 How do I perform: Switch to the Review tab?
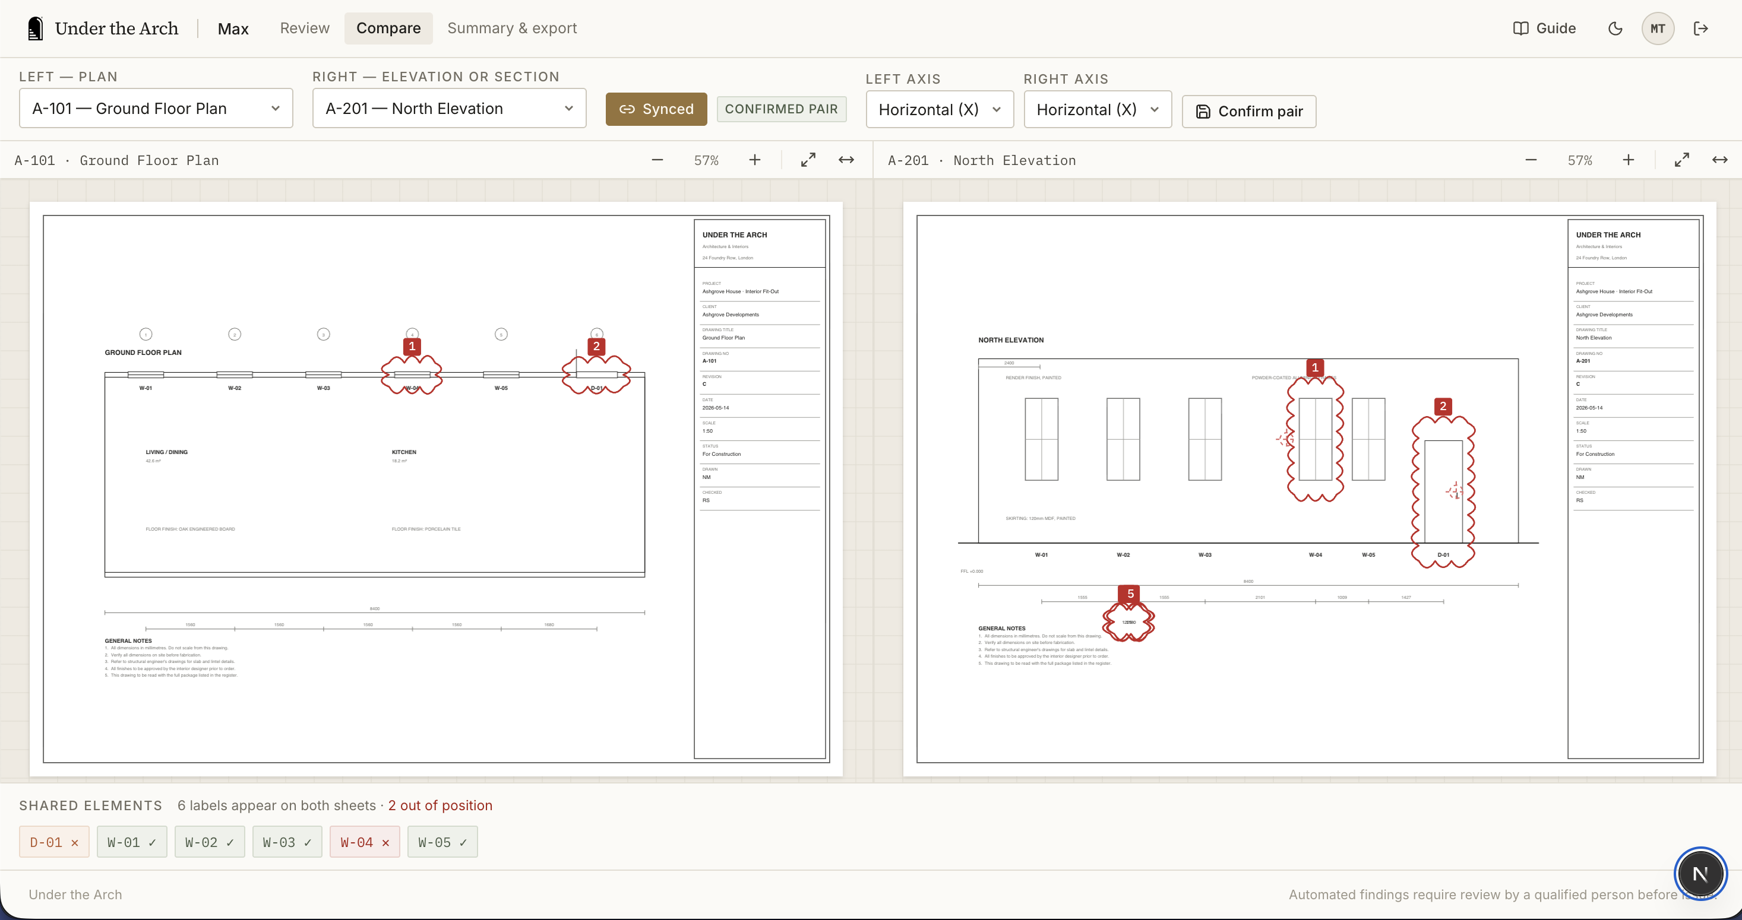click(305, 28)
